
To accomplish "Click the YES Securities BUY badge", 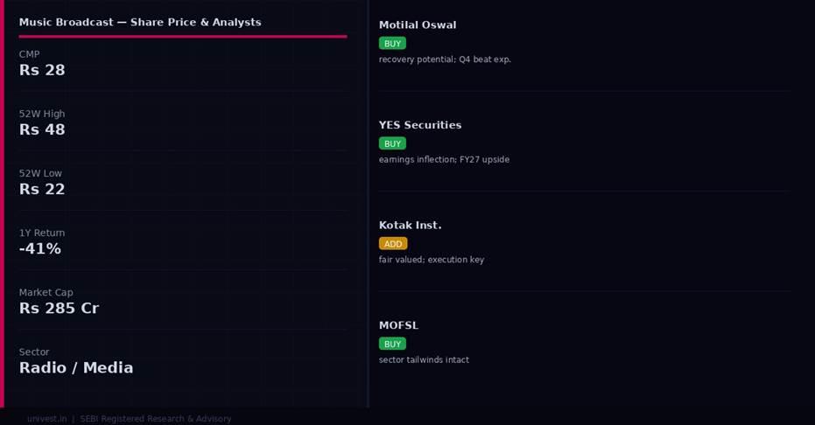I will pyautogui.click(x=392, y=143).
